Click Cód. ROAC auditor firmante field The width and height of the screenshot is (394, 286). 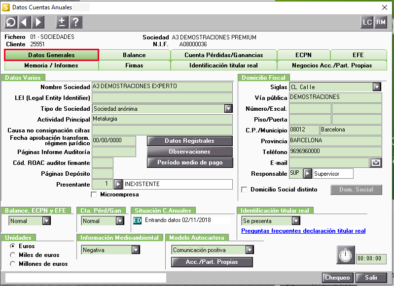[x=103, y=163]
